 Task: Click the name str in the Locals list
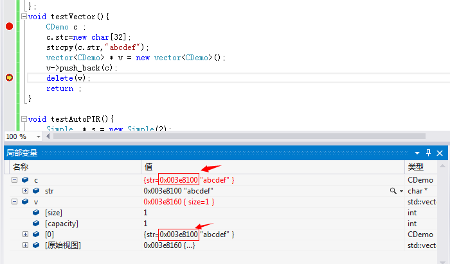49,191
